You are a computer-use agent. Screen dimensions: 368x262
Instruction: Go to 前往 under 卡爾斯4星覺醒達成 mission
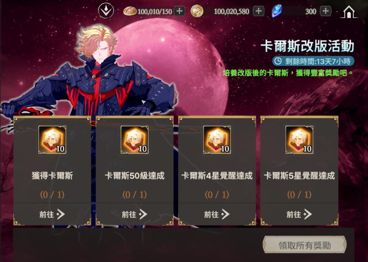(217, 214)
